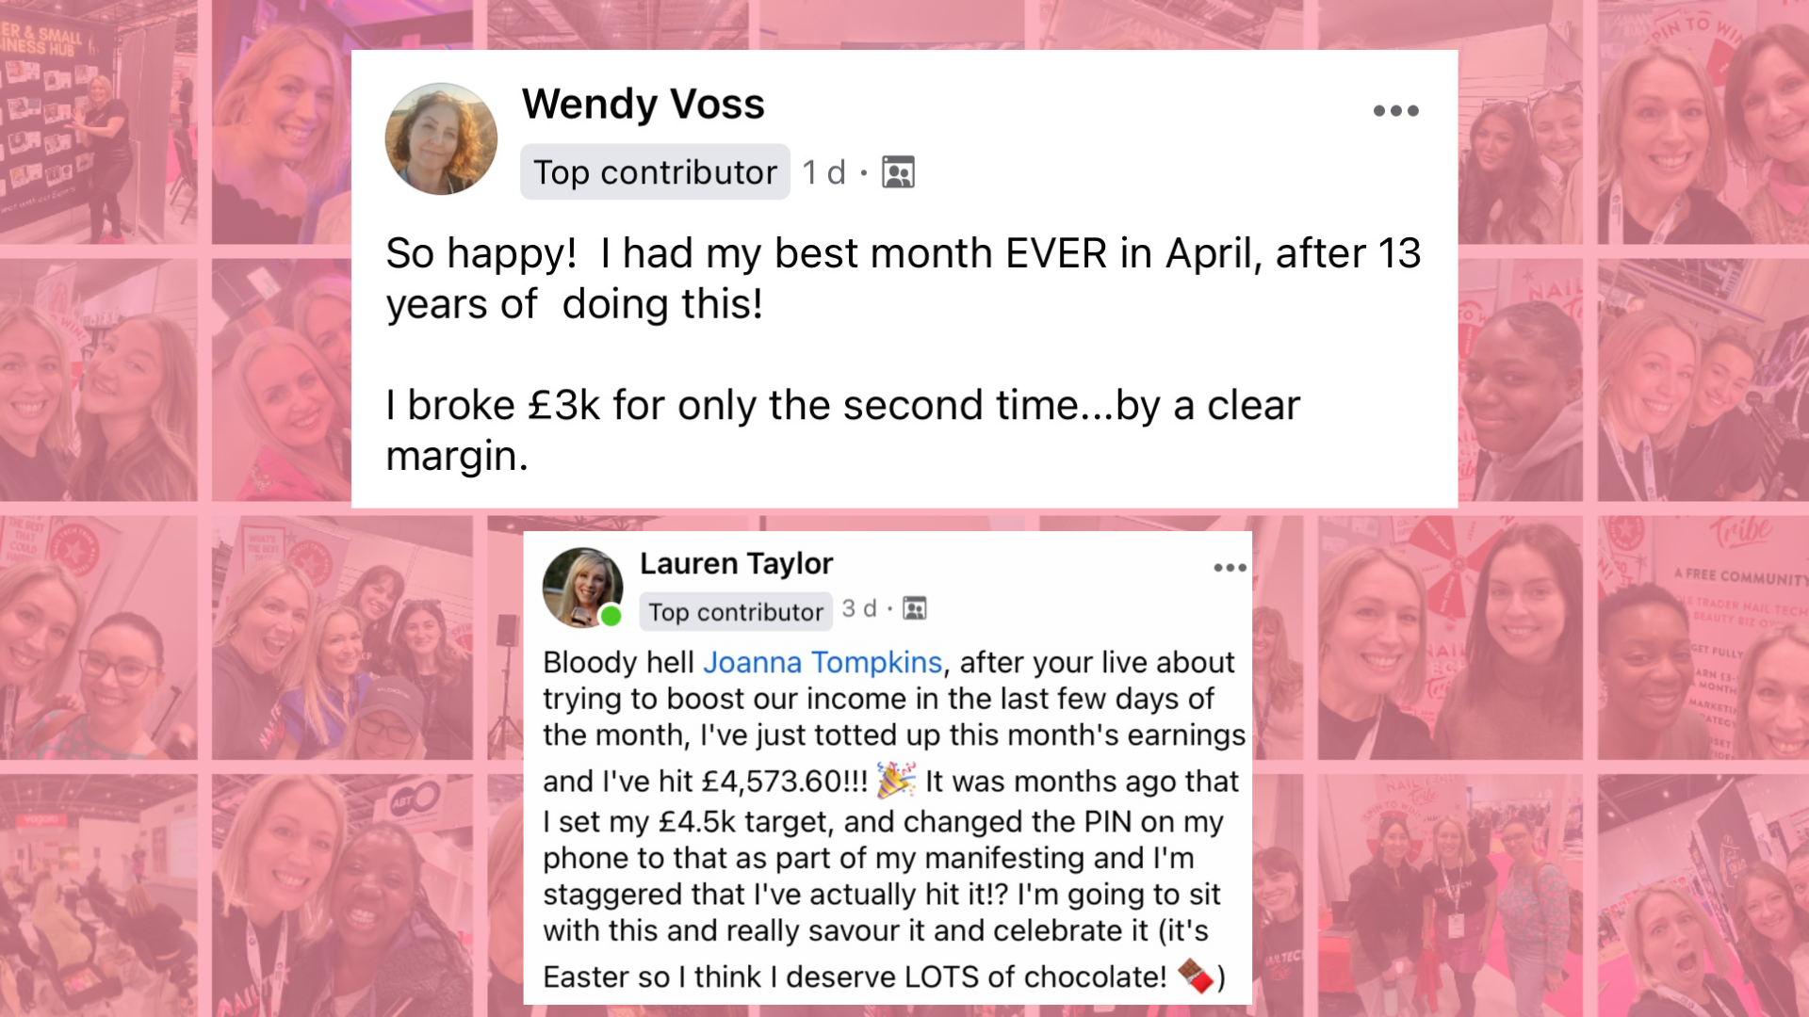Click the 1 d timestamp
The width and height of the screenshot is (1809, 1017).
tap(823, 172)
